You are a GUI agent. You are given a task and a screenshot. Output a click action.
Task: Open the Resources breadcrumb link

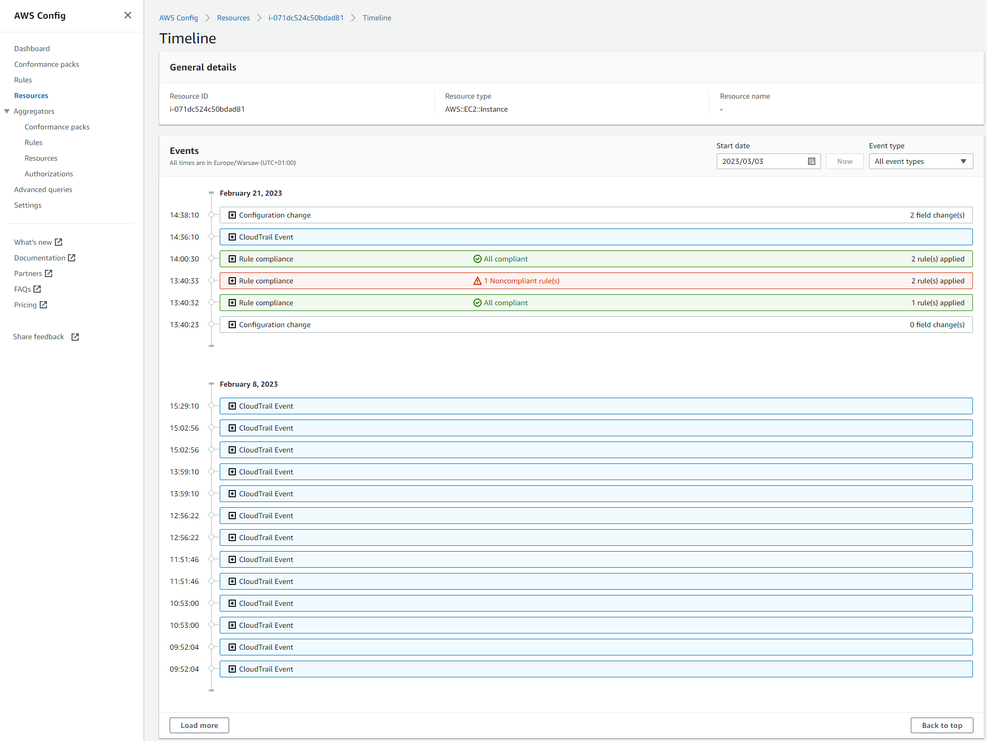tap(233, 17)
